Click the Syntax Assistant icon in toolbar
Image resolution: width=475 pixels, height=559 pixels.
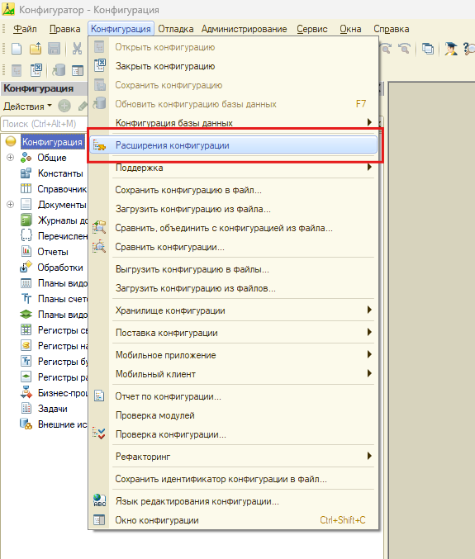point(451,49)
